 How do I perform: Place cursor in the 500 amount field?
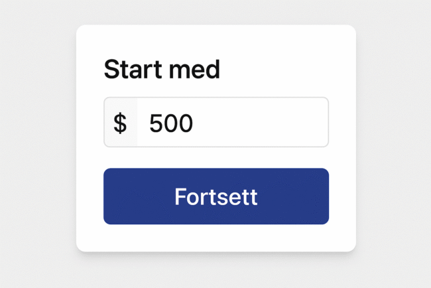click(x=232, y=123)
